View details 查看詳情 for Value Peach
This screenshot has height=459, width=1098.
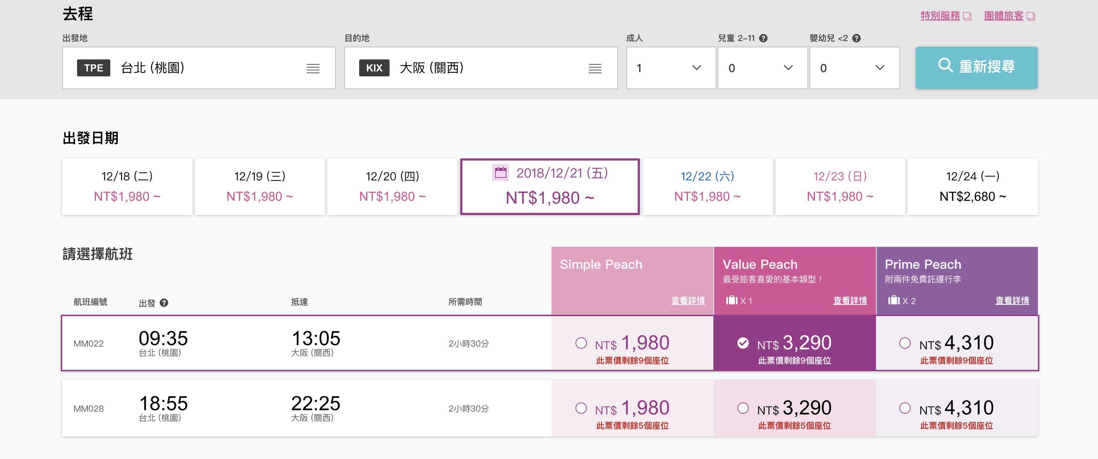point(850,301)
